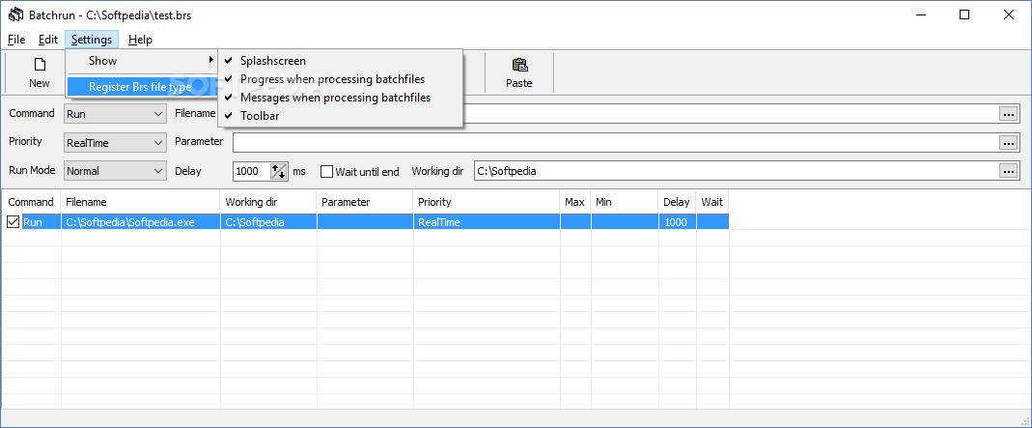This screenshot has height=428, width=1032.
Task: Open the Edit menu
Action: (48, 40)
